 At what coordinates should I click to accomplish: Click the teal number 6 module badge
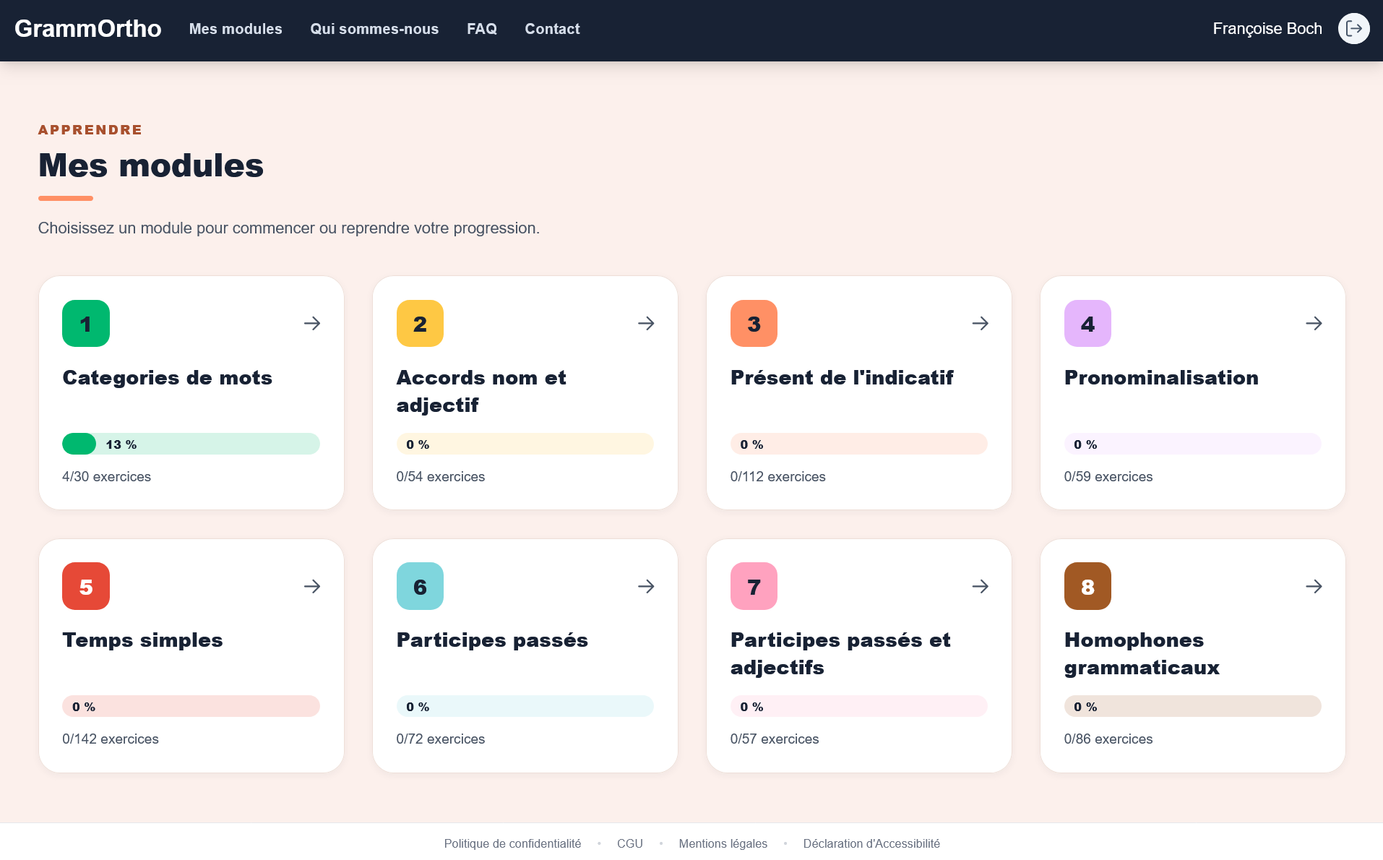[420, 586]
